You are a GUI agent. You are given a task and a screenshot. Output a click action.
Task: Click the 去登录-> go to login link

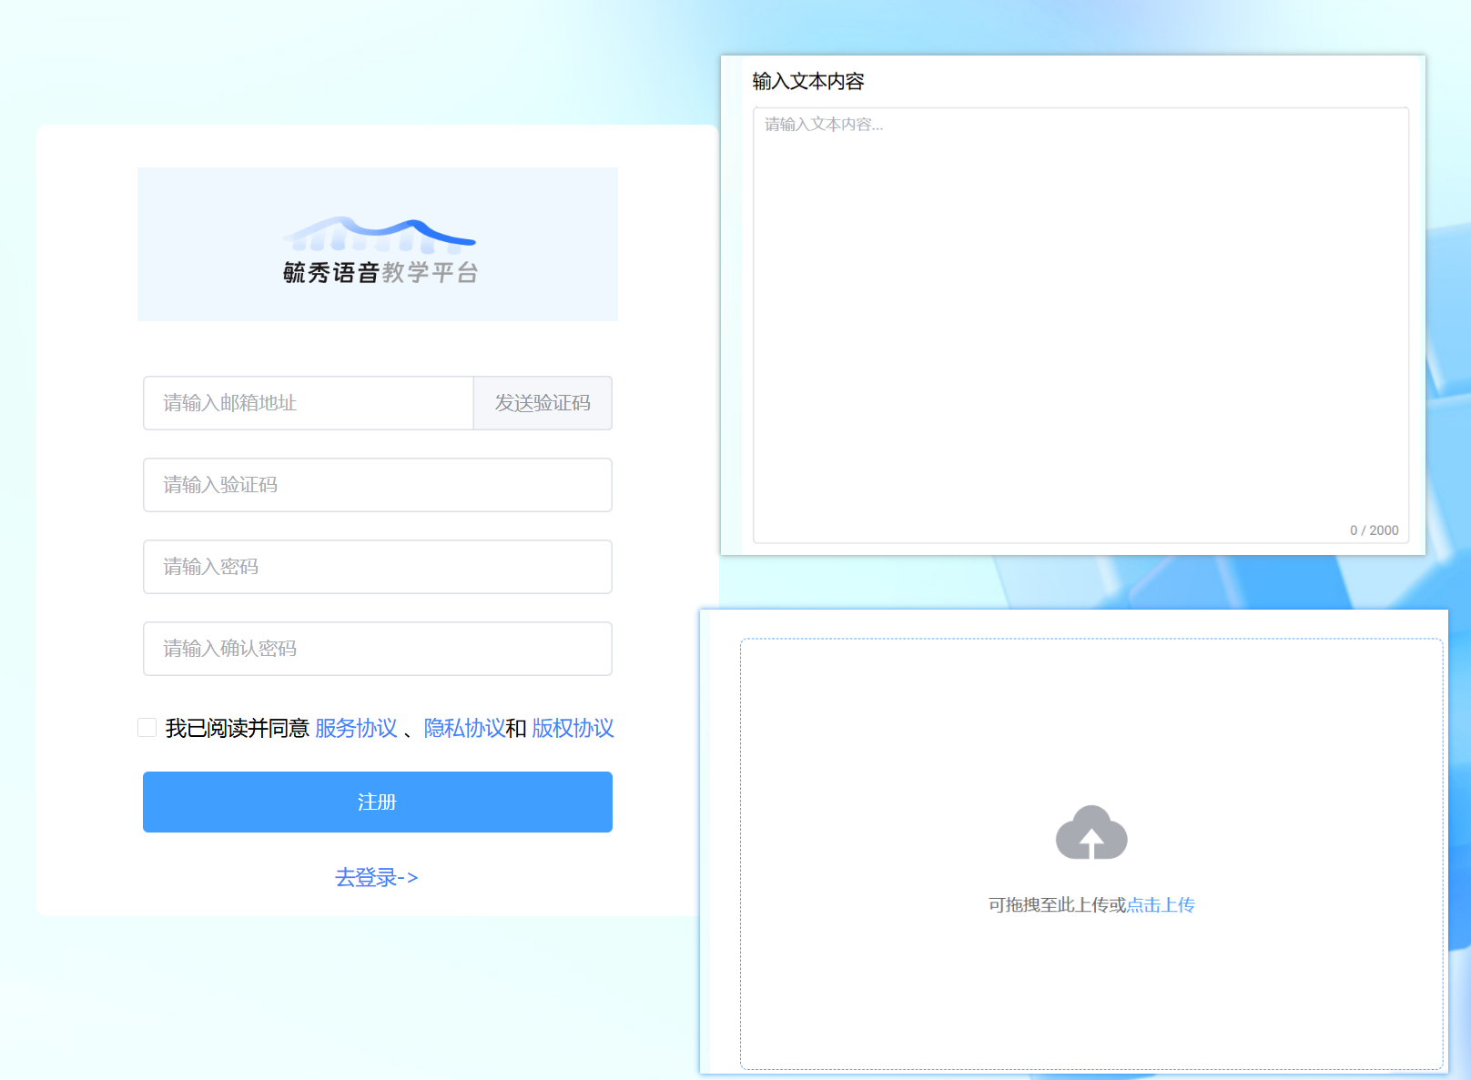coord(377,876)
